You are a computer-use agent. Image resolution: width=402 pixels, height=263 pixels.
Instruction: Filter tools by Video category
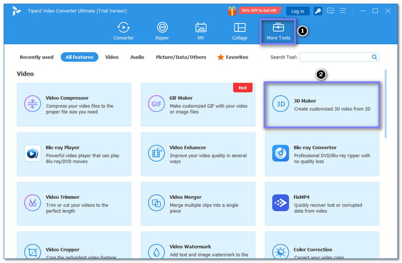click(112, 57)
